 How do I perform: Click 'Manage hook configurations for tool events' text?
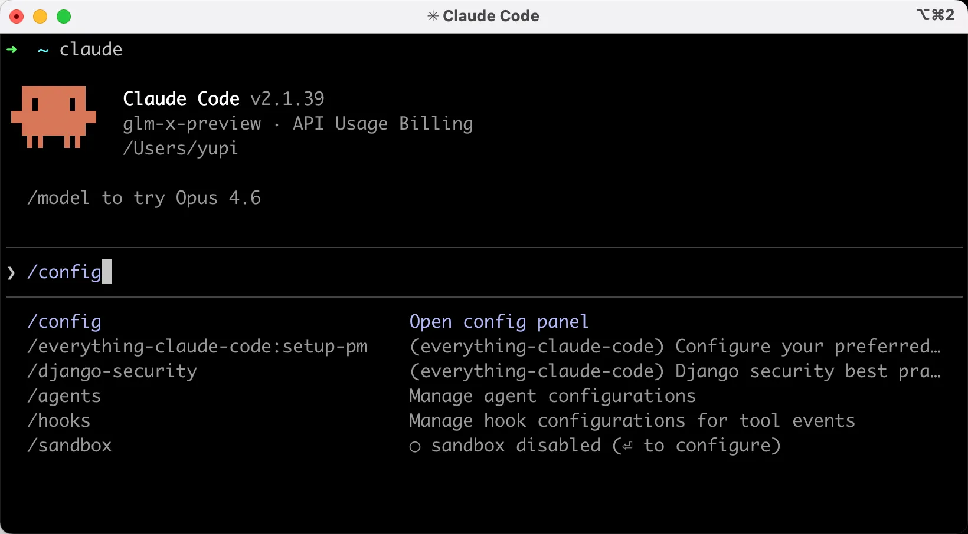[632, 421]
